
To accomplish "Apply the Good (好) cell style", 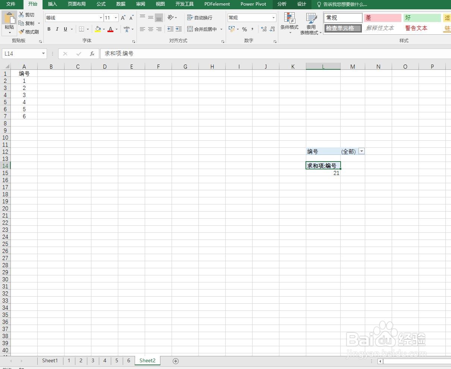I will (x=422, y=18).
